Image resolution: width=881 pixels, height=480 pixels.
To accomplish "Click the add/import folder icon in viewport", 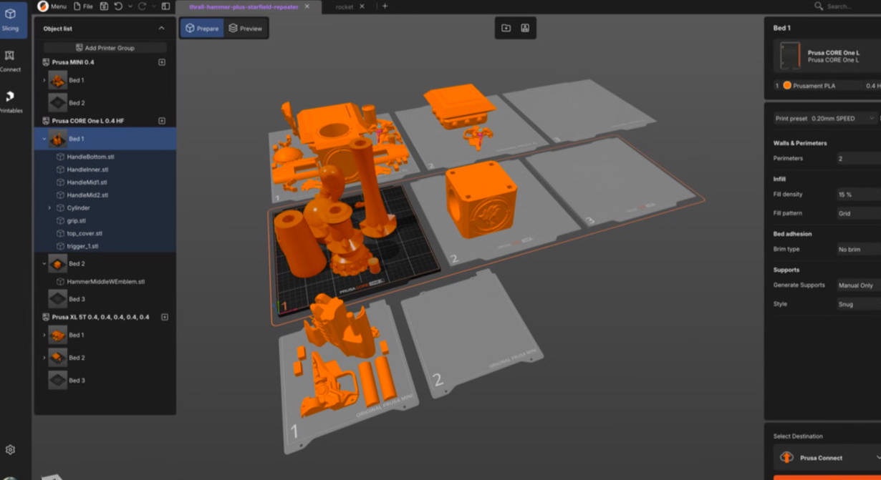I will point(506,28).
